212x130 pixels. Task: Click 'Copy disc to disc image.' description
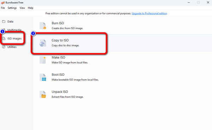(65, 45)
